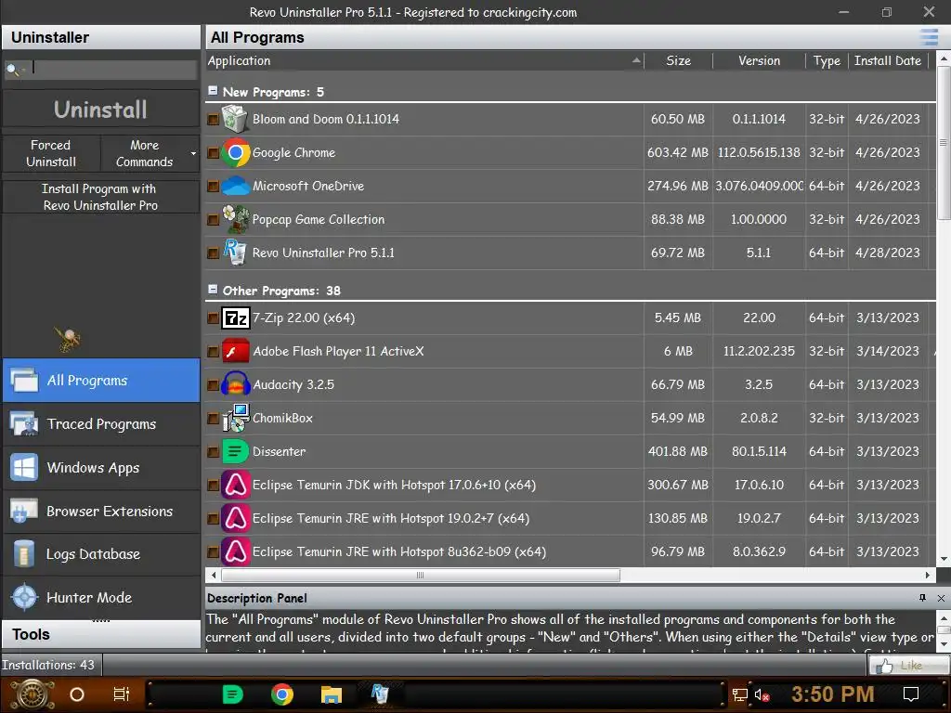Select the Microsoft OneDrive cloud icon

click(x=235, y=186)
